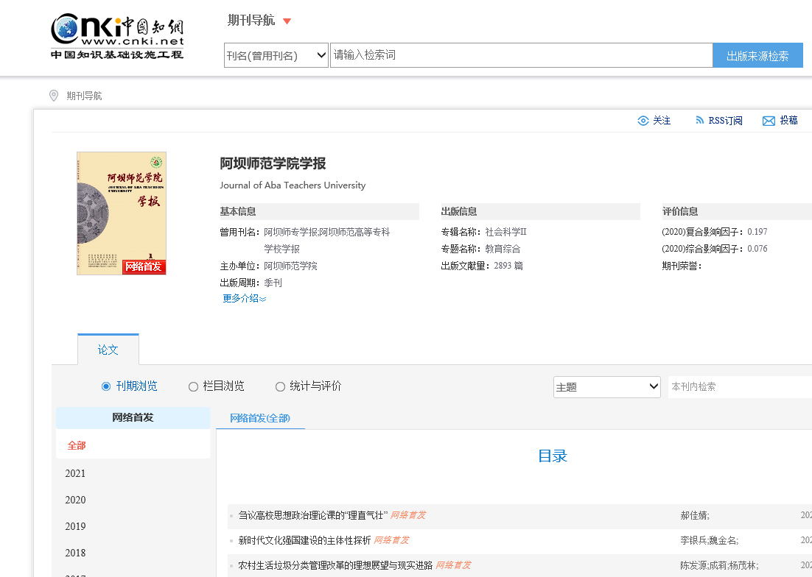Open the 刊名(曾用刊名) search field dropdown
The image size is (812, 577).
pos(276,55)
